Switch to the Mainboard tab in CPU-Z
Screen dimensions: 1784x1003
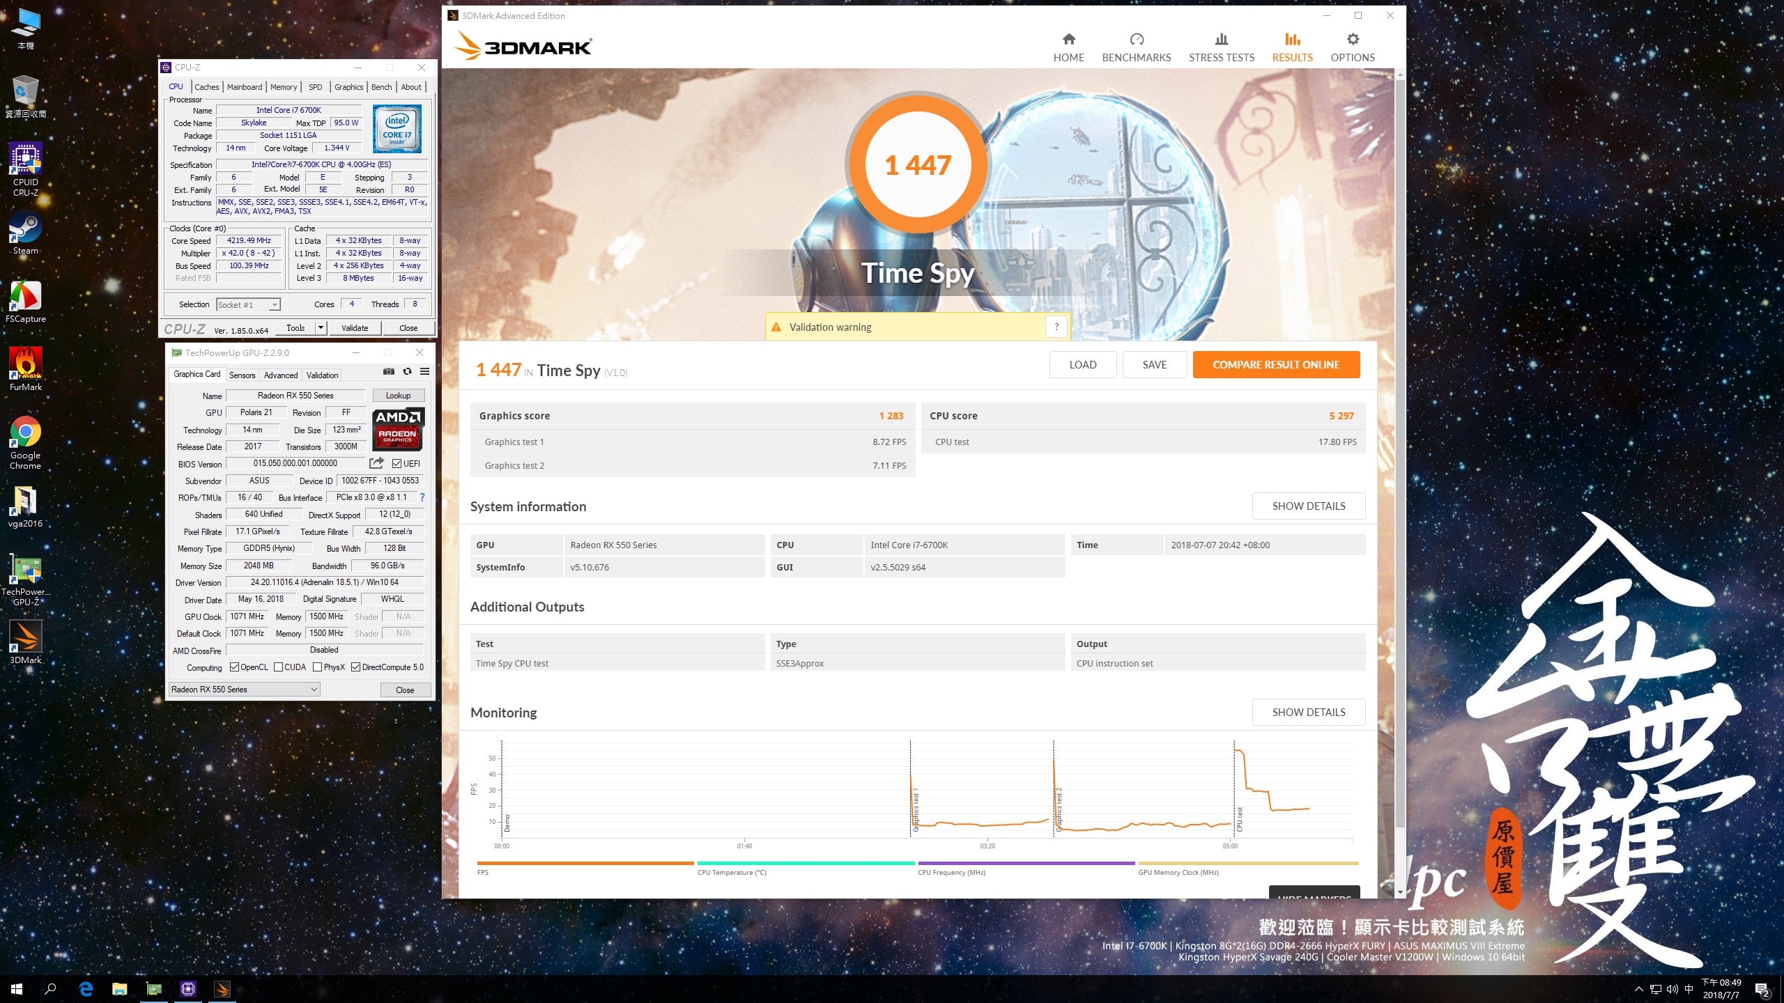click(x=245, y=87)
